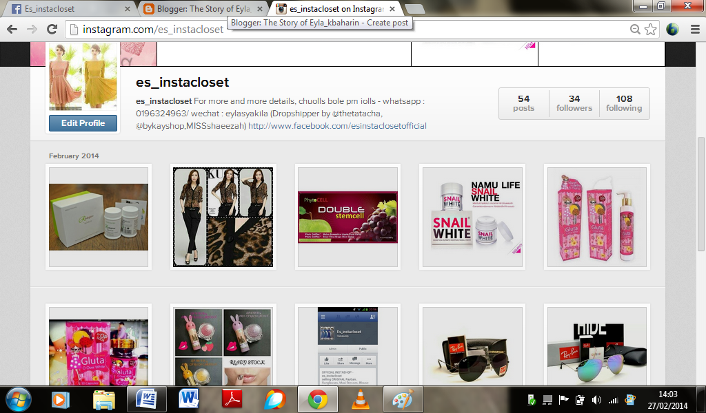Click the grey network monitor tray icon
Viewport: 706px width, 413px height.
coord(547,399)
